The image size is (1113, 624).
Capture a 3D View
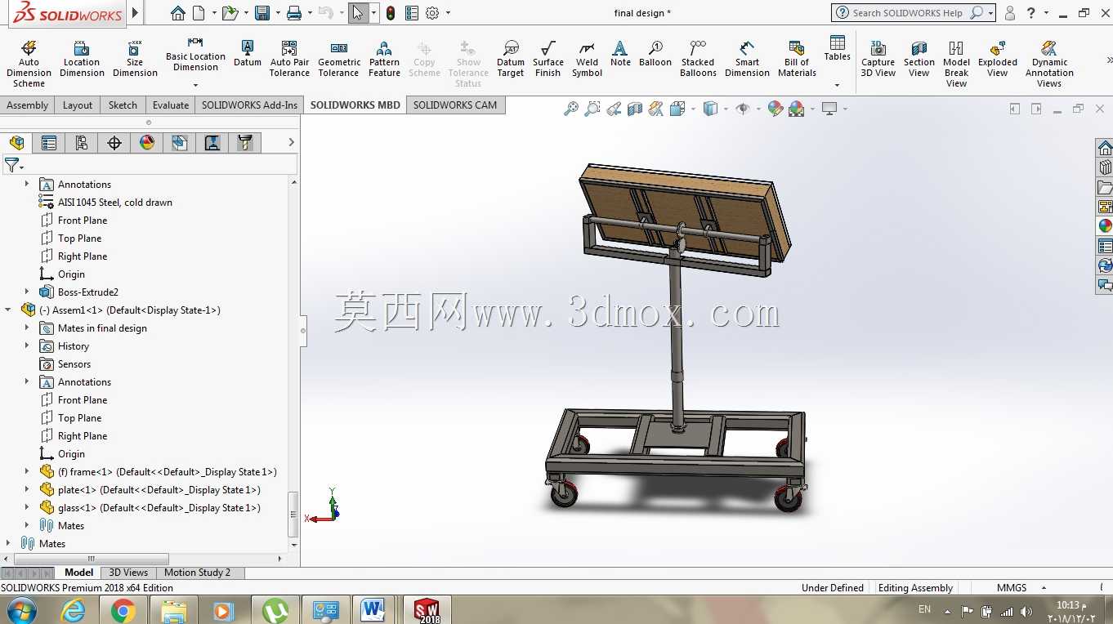pyautogui.click(x=878, y=59)
